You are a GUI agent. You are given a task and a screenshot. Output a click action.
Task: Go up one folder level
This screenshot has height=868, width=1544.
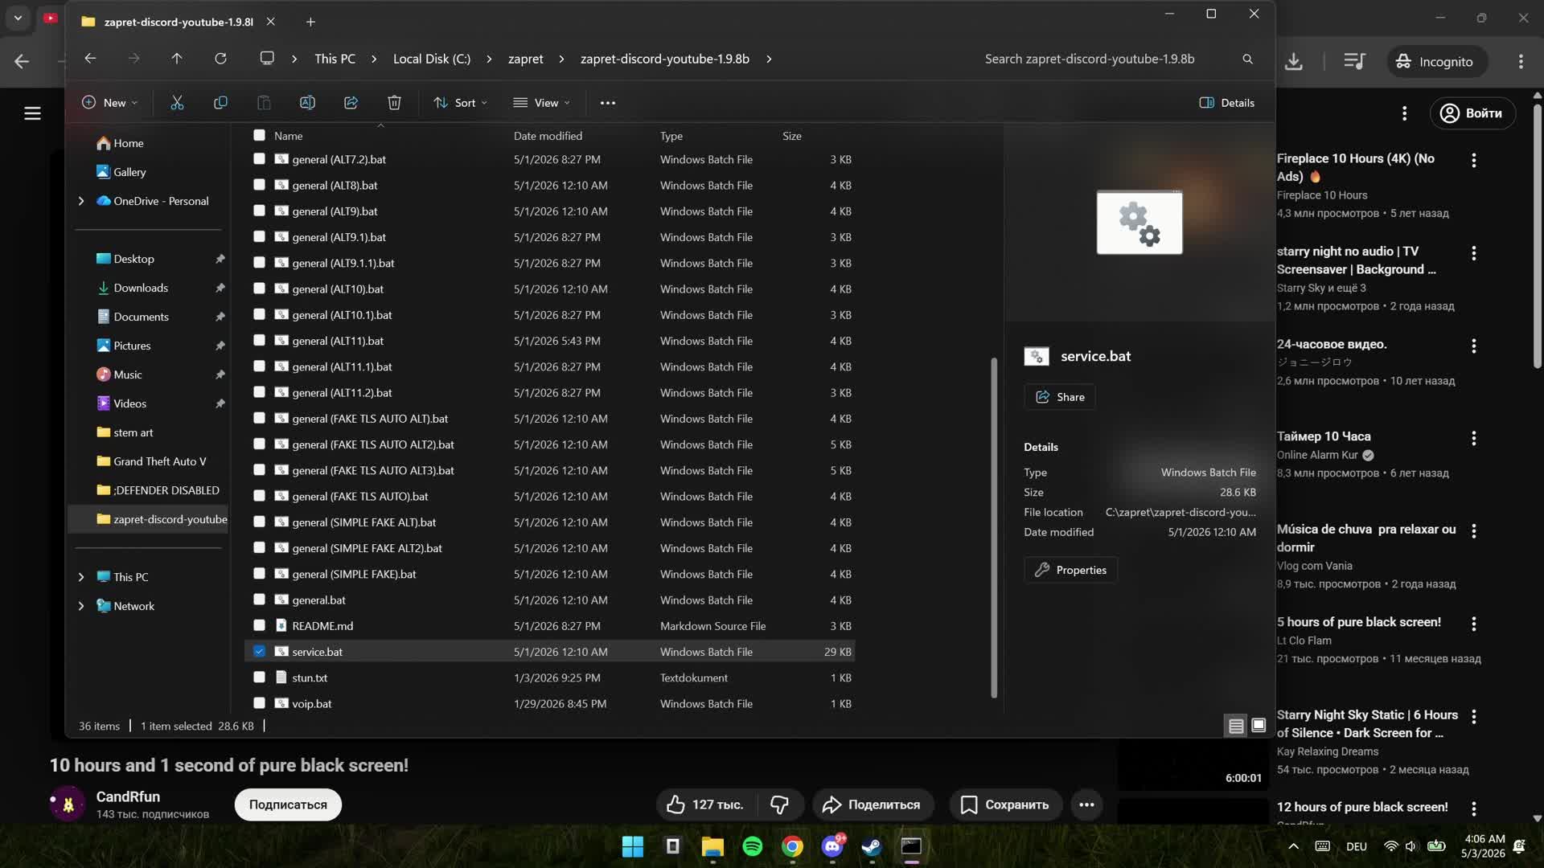coord(177,59)
